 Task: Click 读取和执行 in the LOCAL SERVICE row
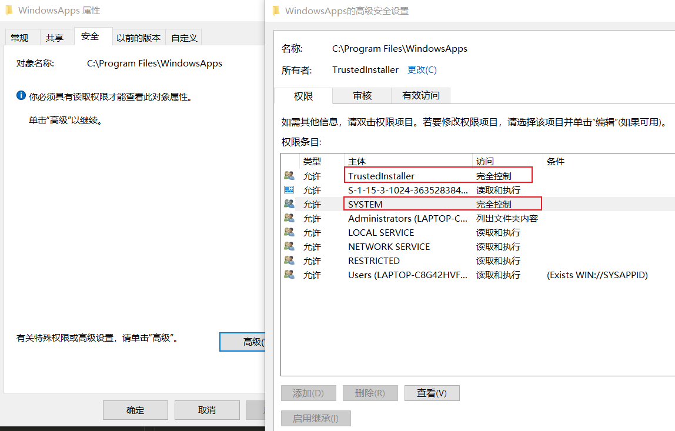(498, 232)
